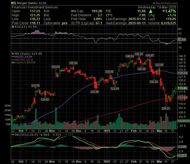The width and height of the screenshot is (190, 164).
Task: Click the Chg value +1.74
Action: tap(172, 15)
